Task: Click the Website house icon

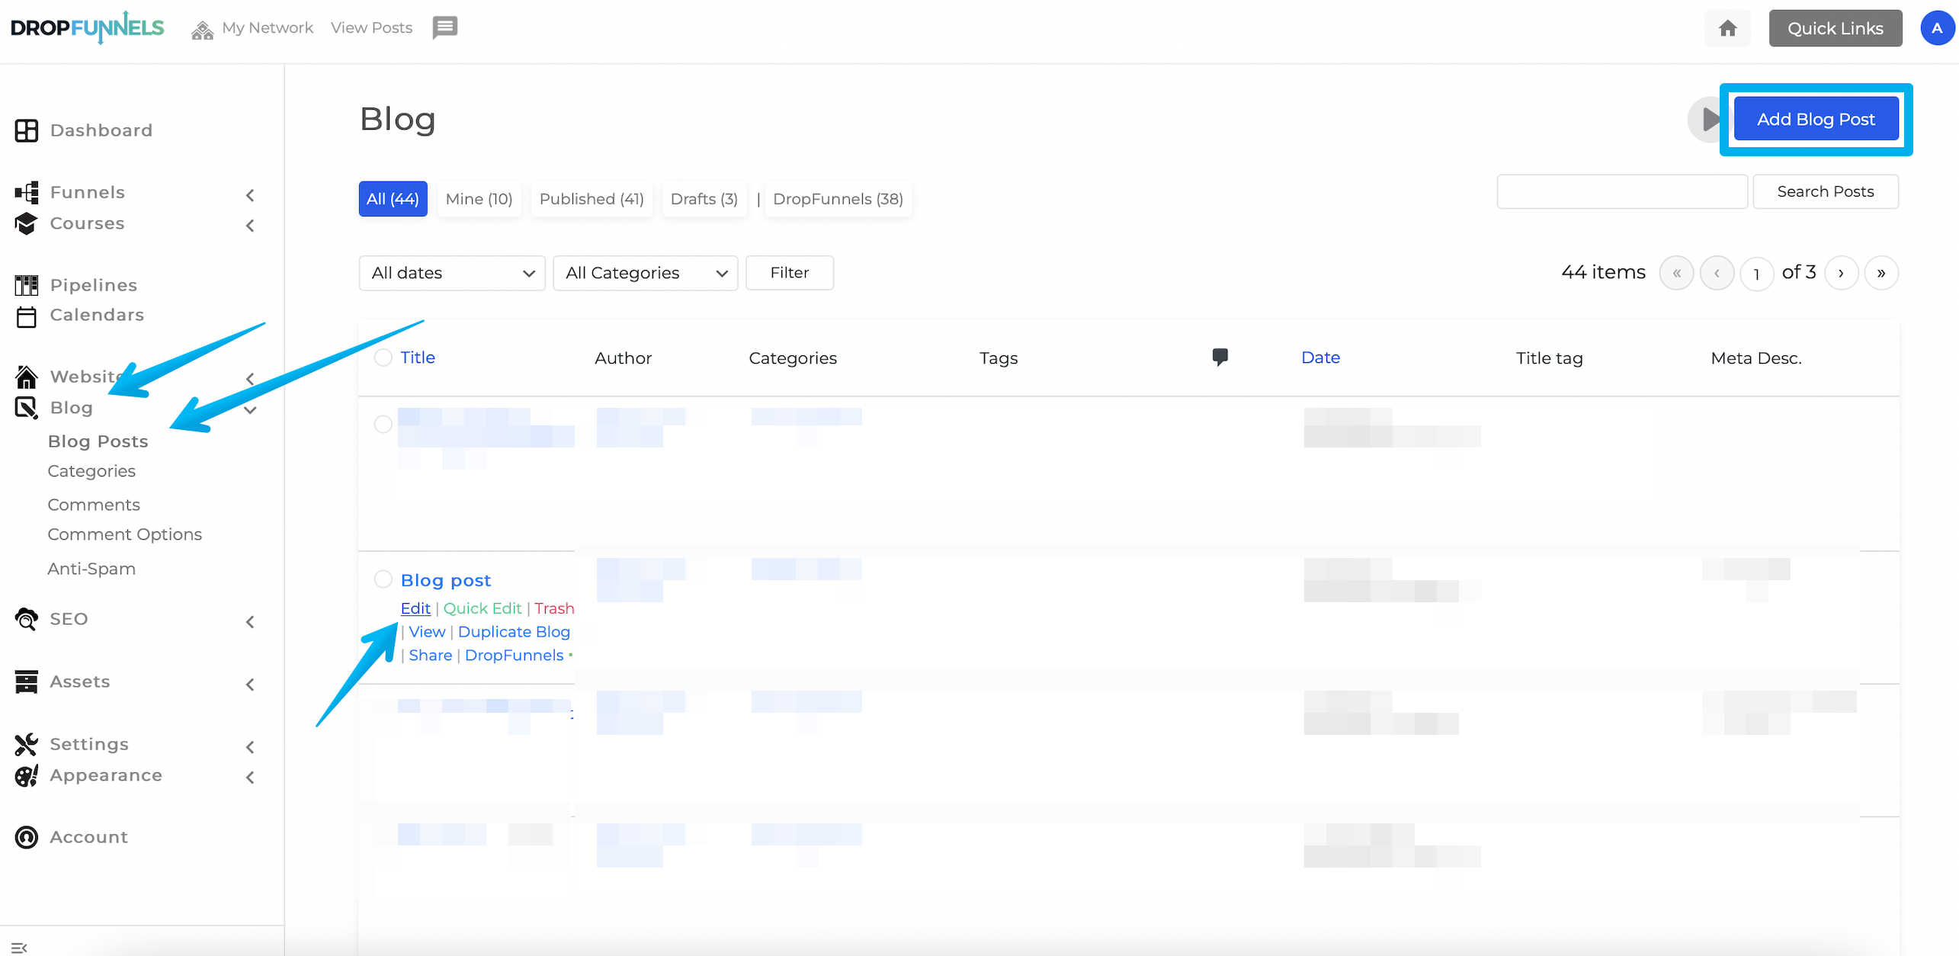Action: (x=27, y=377)
